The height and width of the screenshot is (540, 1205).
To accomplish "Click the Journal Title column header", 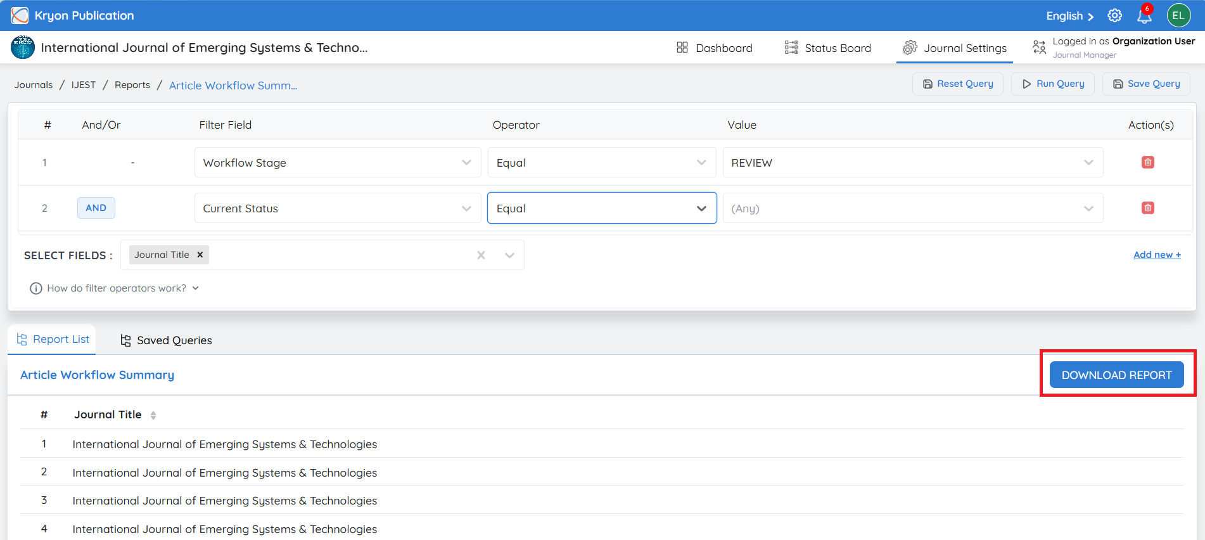I will [x=108, y=415].
